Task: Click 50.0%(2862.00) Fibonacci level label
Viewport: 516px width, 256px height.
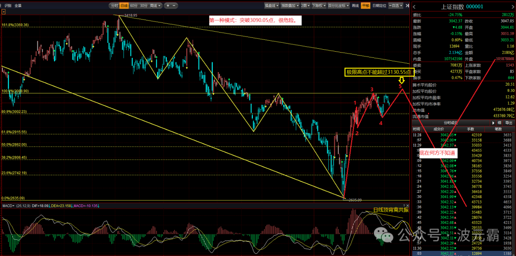Action: 14,145
